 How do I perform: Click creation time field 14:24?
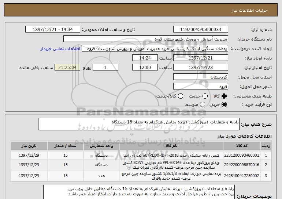pyautogui.click(x=145, y=58)
